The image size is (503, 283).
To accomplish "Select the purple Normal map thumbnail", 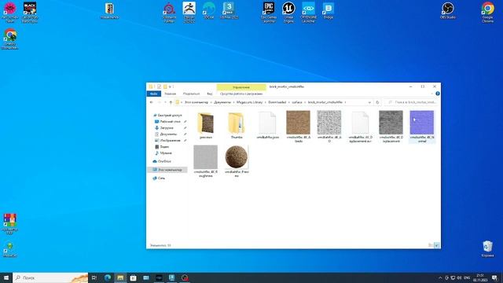I will coord(421,123).
